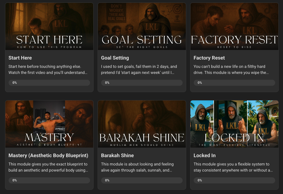Viewport: 283px width, 194px height.
Task: Click 'MUSLIM MEN SHOULD SHINE' subtitle
Action: [x=142, y=145]
